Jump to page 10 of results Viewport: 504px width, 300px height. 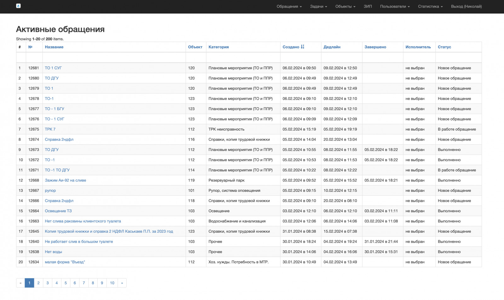[112, 283]
